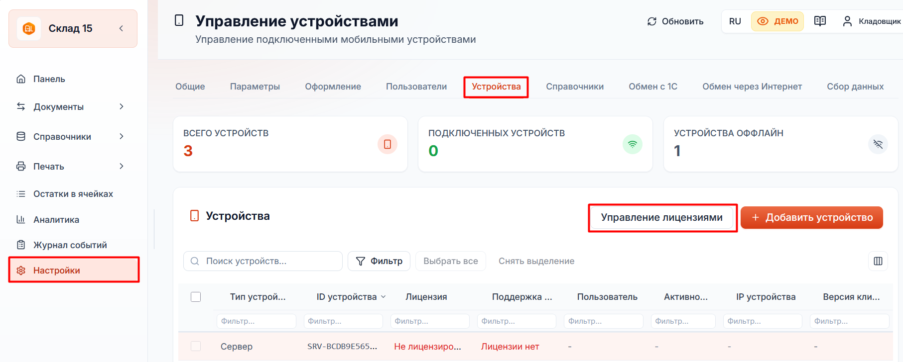
Task: Click the total devices phone icon
Action: point(387,144)
